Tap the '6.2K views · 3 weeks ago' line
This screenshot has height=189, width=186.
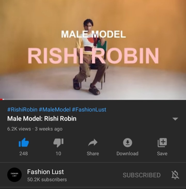tap(35, 129)
